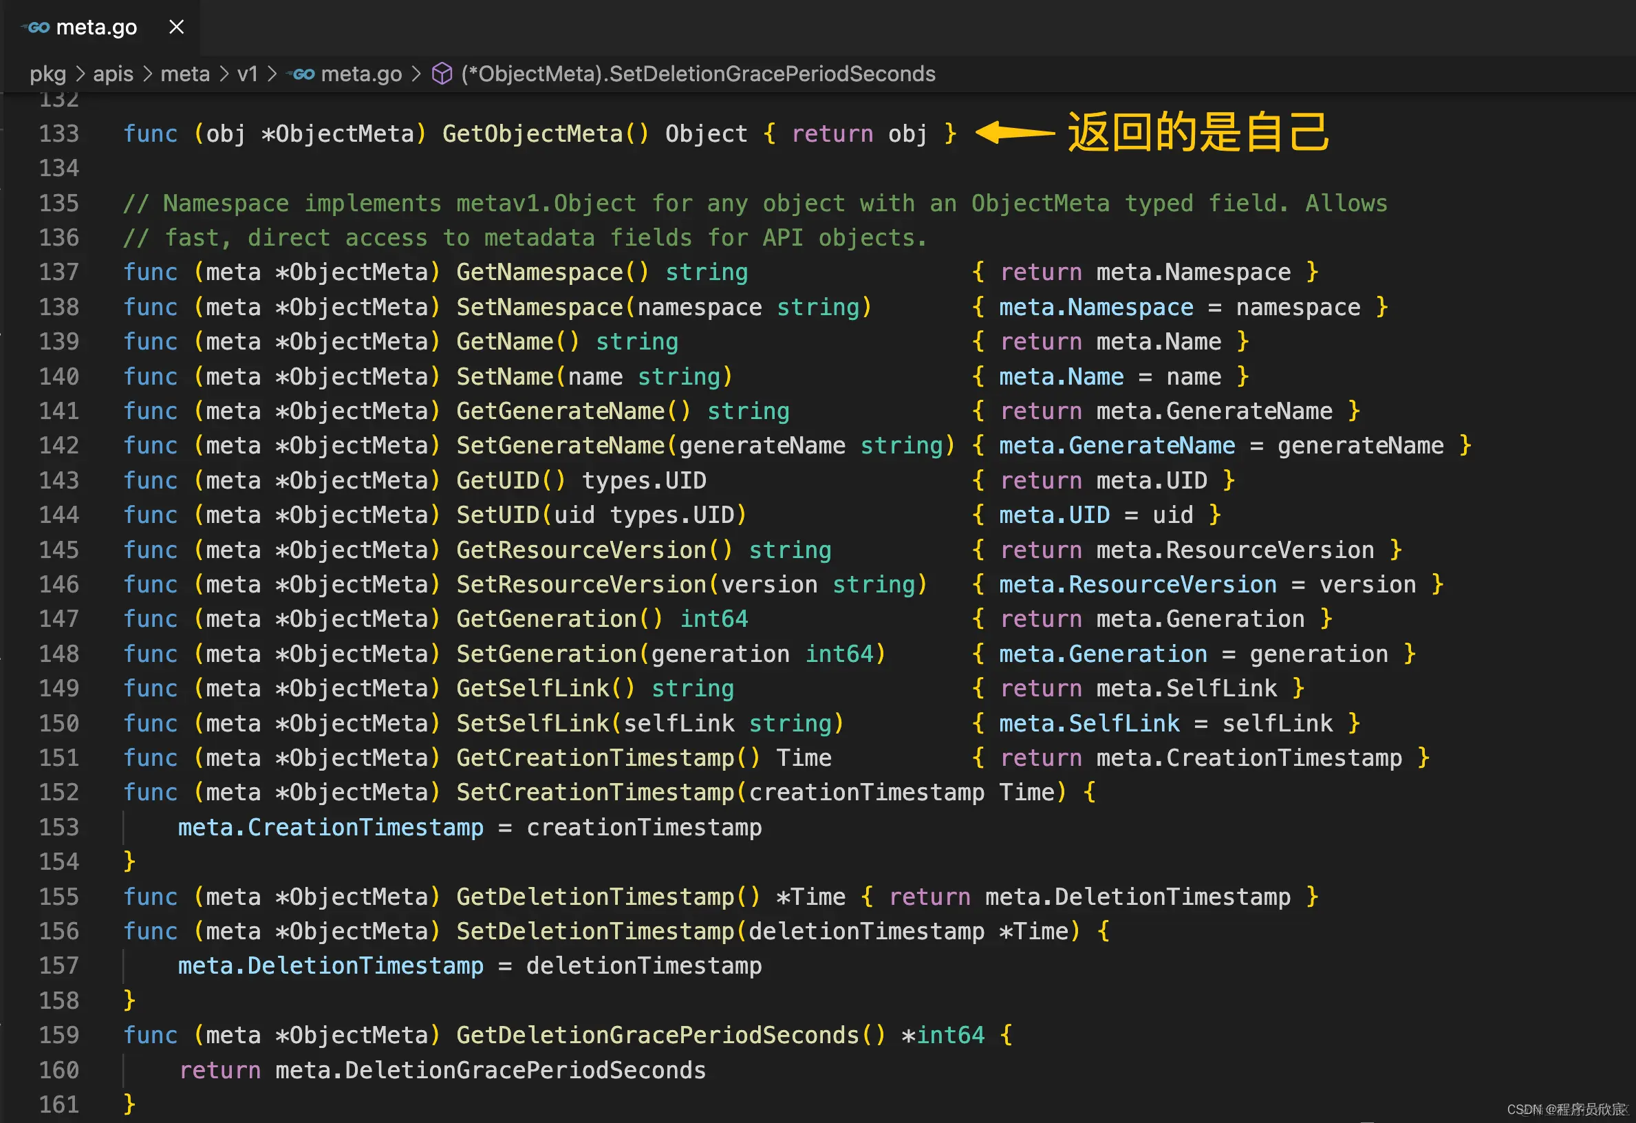The height and width of the screenshot is (1123, 1636).
Task: Click the SetName method name
Action: [x=505, y=376]
